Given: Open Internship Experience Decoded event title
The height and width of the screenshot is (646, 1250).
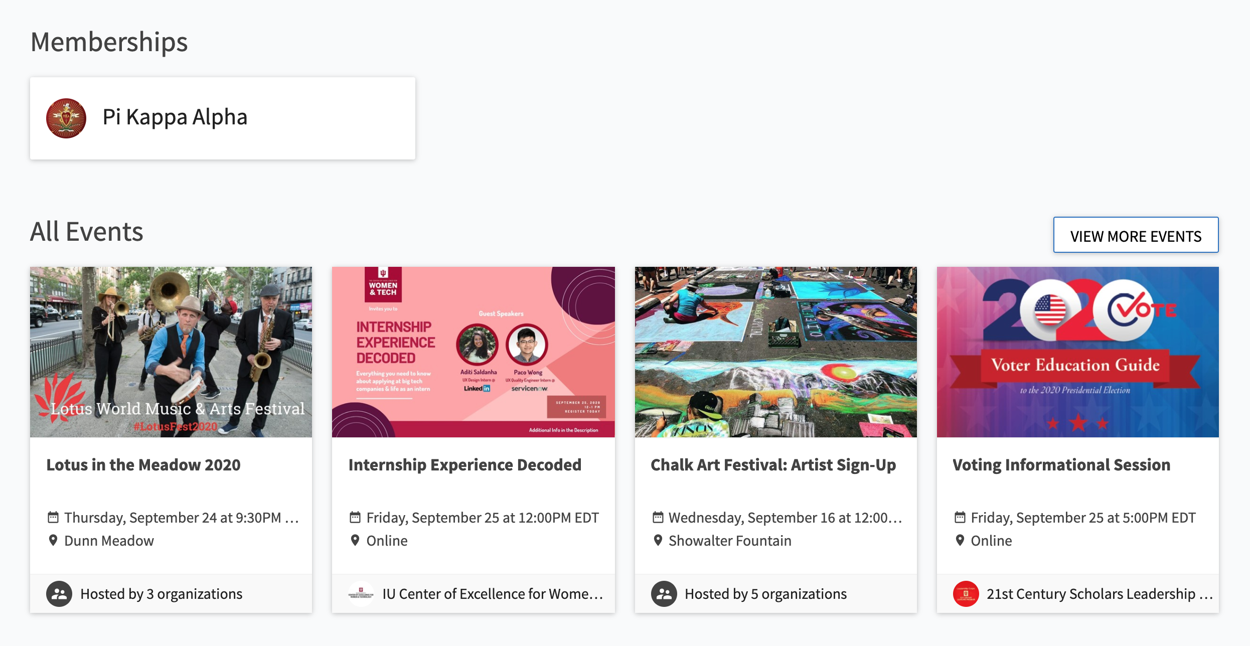Looking at the screenshot, I should point(465,464).
